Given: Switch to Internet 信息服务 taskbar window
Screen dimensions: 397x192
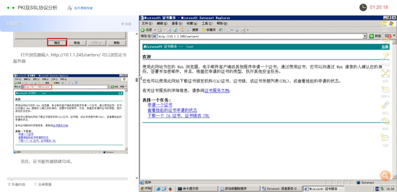Looking at the screenshot, I should click(x=281, y=188).
